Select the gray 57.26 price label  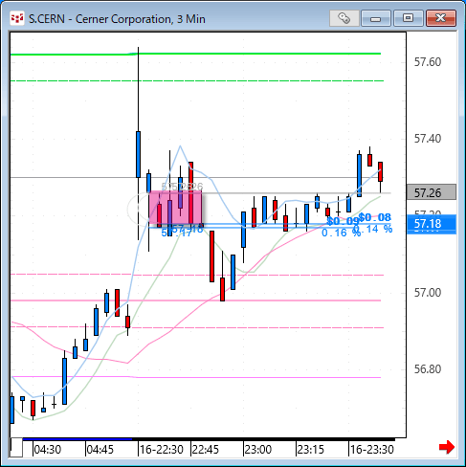tap(432, 192)
